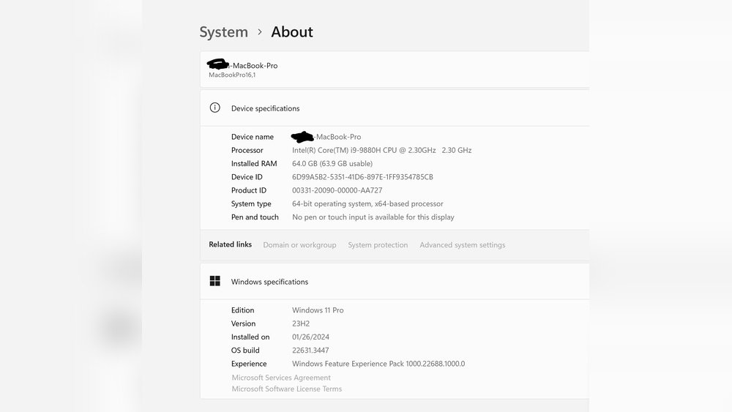
Task: Open the Microsoft Software License Terms link
Action: coord(287,389)
